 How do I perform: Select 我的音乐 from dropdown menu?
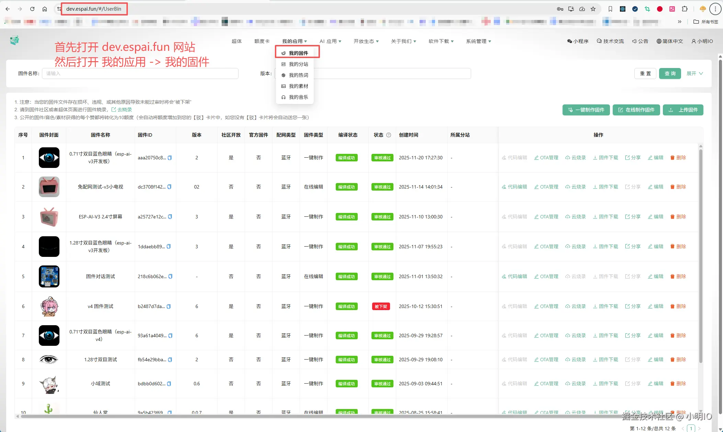[298, 97]
